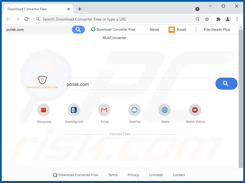Click the Download Converter Free shield logo

(x=42, y=82)
